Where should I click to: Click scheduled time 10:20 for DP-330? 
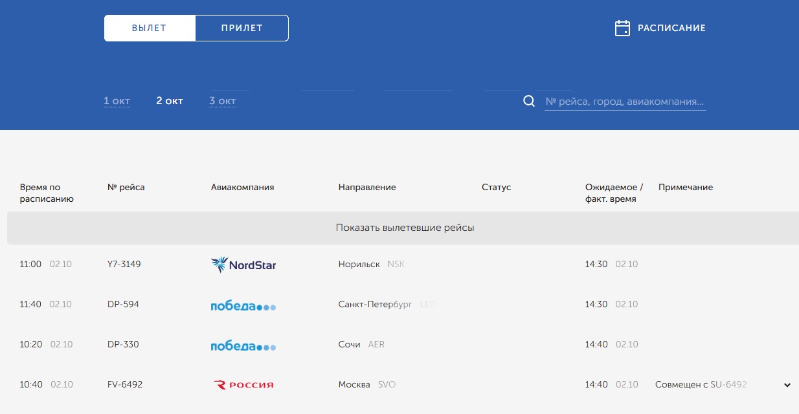coord(30,344)
